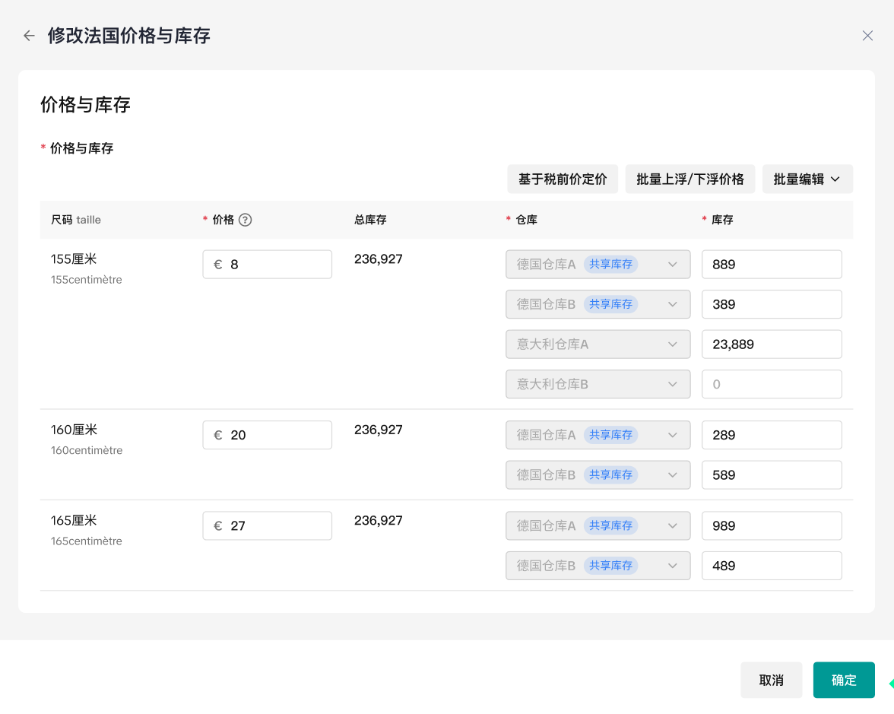Edit the 155厘米 price field
Viewport: 894px width, 714px height.
pyautogui.click(x=277, y=265)
